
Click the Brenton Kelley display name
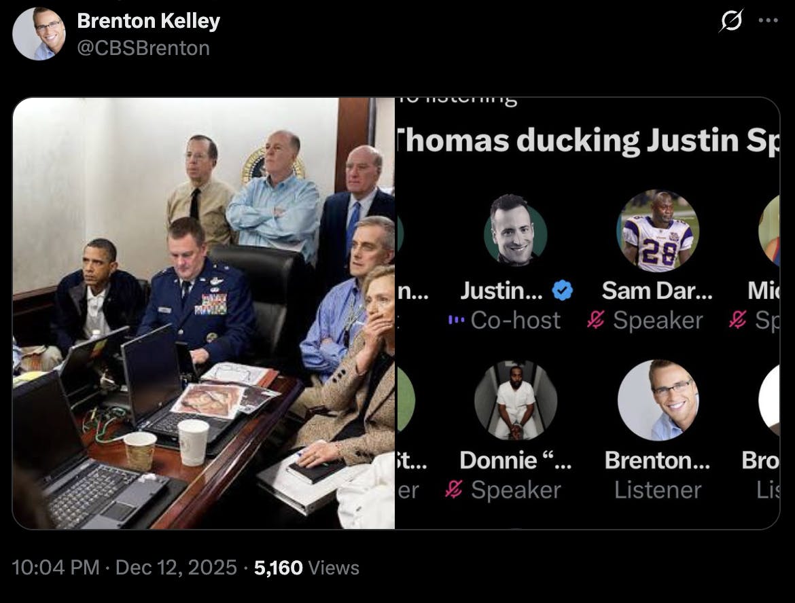[x=149, y=21]
